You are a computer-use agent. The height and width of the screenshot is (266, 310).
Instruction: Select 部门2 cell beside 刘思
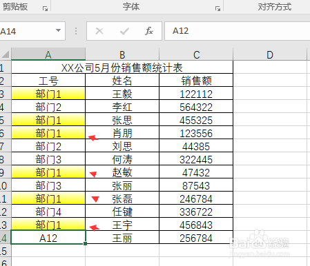click(x=48, y=146)
